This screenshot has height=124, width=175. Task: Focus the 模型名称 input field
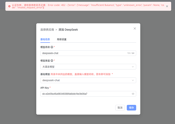[x=88, y=53]
